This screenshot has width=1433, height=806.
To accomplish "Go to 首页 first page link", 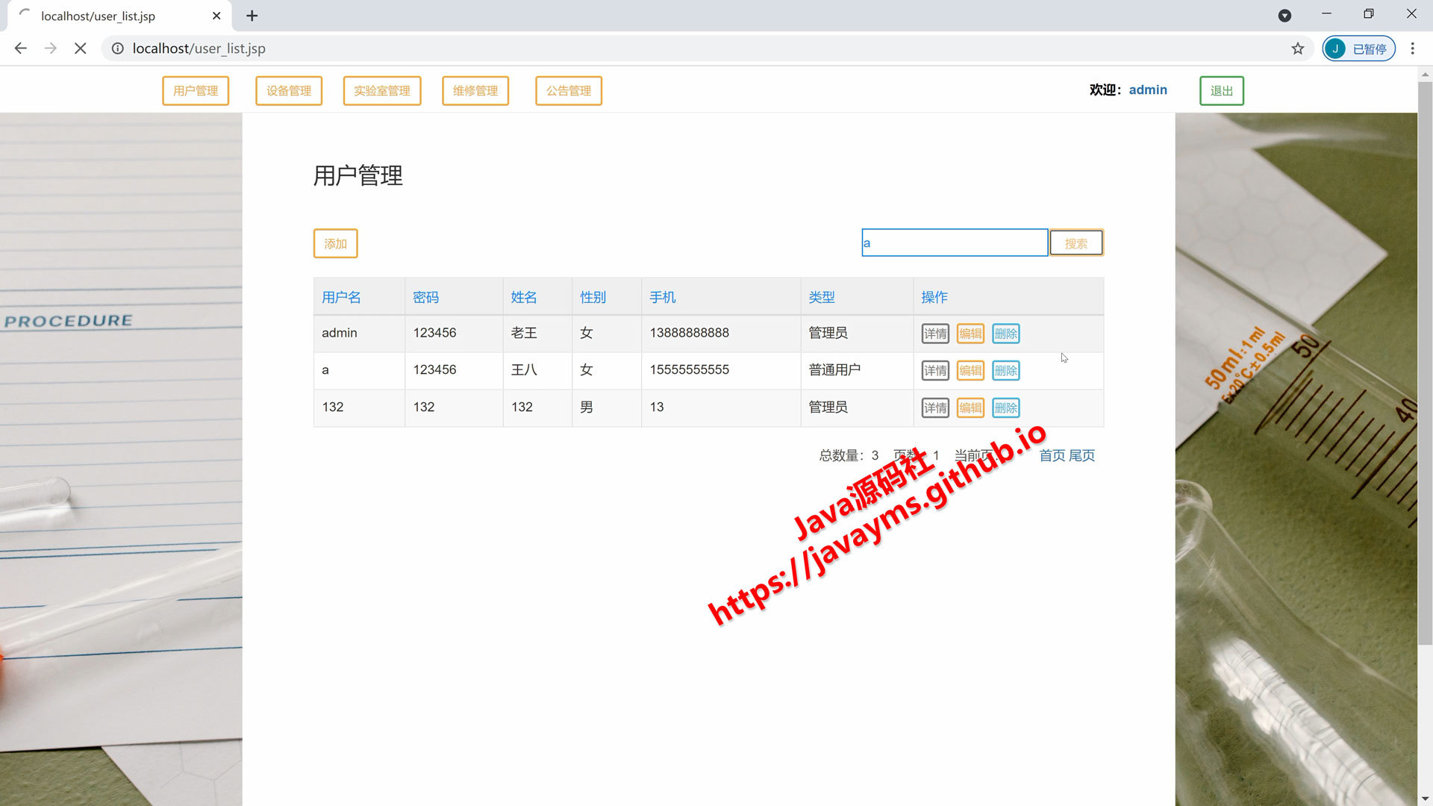I will pyautogui.click(x=1052, y=455).
